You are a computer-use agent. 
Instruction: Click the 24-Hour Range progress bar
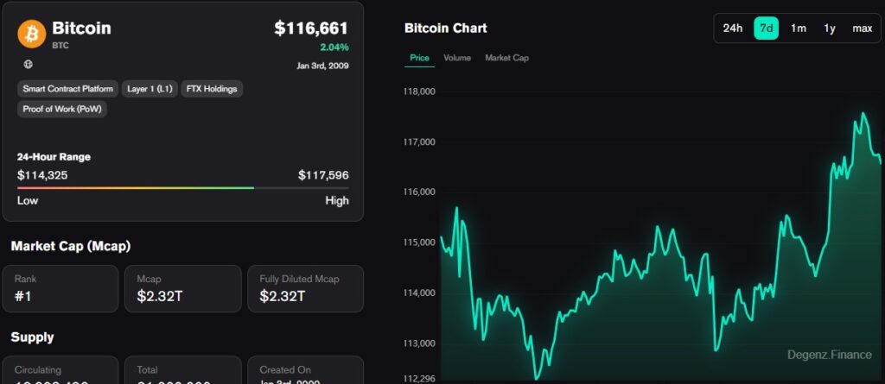[x=183, y=188]
